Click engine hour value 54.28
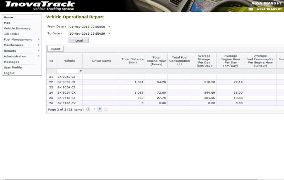284x180 pixels. click(x=162, y=82)
